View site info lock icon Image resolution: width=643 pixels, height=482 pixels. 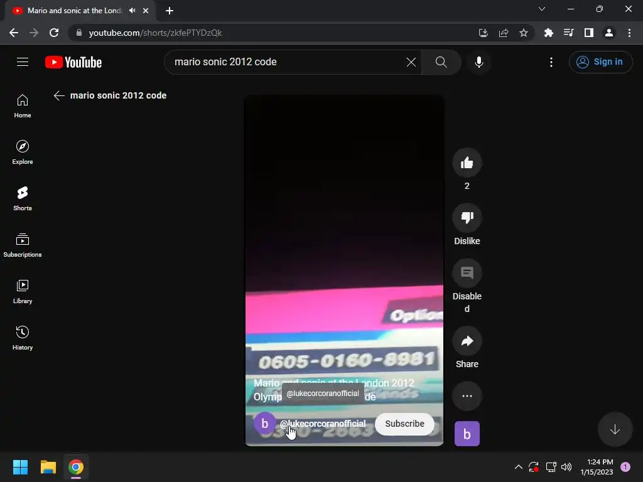point(79,33)
